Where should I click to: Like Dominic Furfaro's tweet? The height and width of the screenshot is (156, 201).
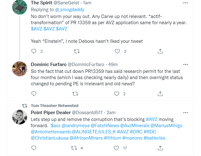pyautogui.click(x=117, y=93)
